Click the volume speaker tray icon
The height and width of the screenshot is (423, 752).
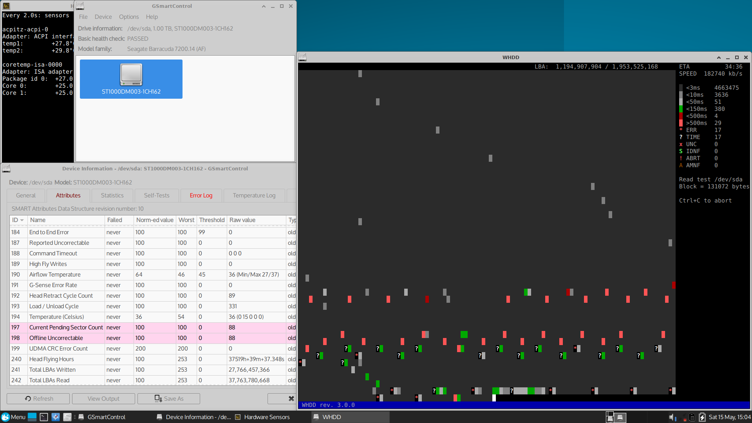point(671,417)
